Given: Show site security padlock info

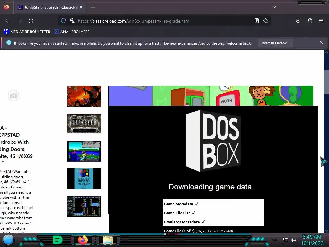Looking at the screenshot, I should pos(72,21).
